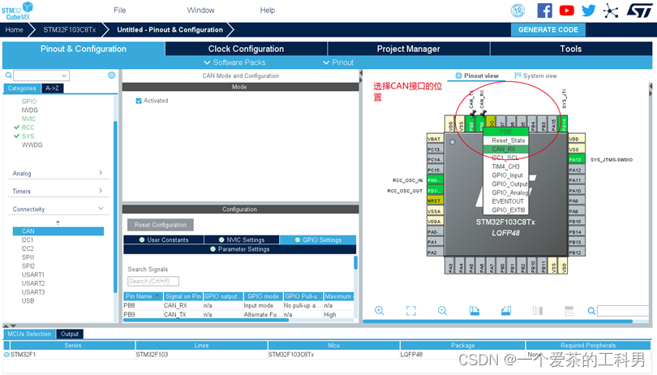Switch to System view

535,76
